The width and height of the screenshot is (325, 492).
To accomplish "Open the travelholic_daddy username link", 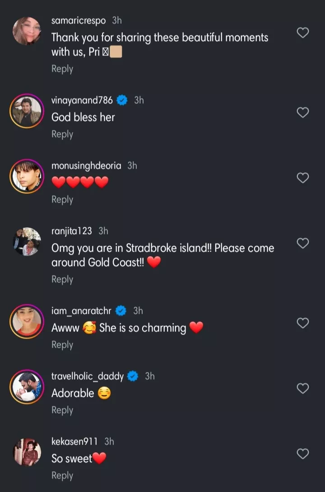I will [88, 376].
